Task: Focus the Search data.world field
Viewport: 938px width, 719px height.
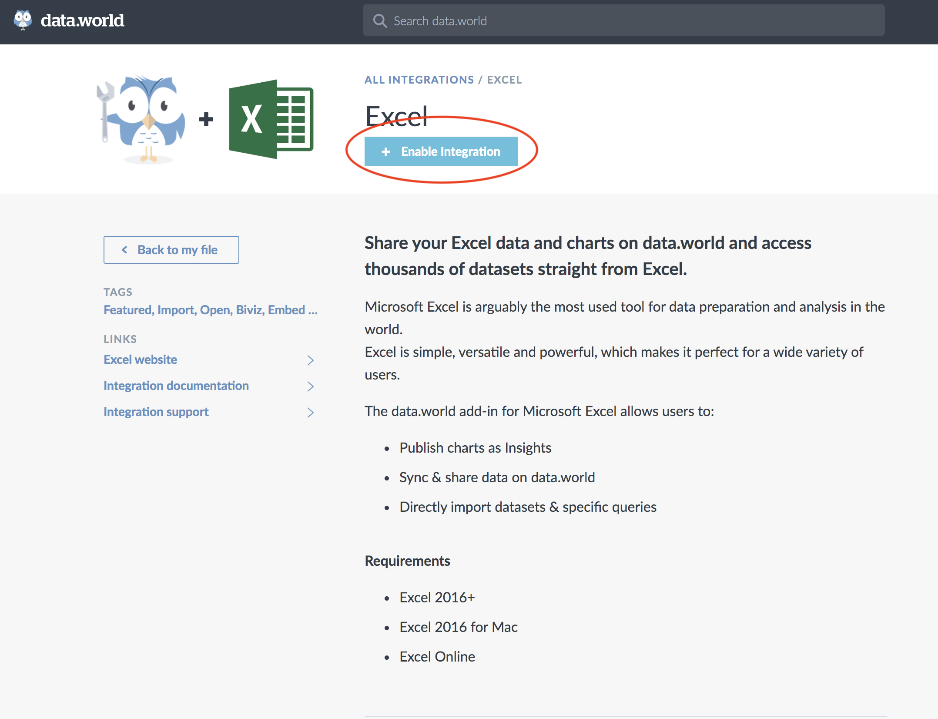Action: 623,20
